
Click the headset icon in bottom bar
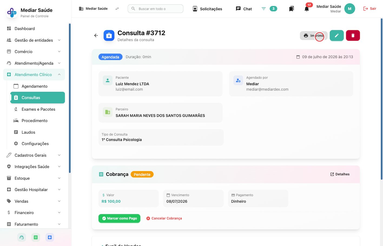pos(22,237)
